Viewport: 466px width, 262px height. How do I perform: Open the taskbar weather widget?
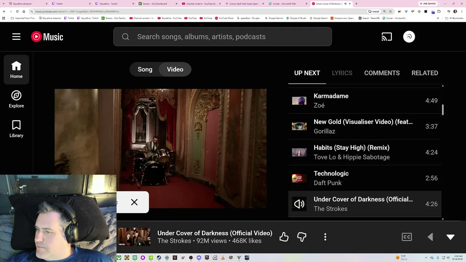click(x=402, y=258)
